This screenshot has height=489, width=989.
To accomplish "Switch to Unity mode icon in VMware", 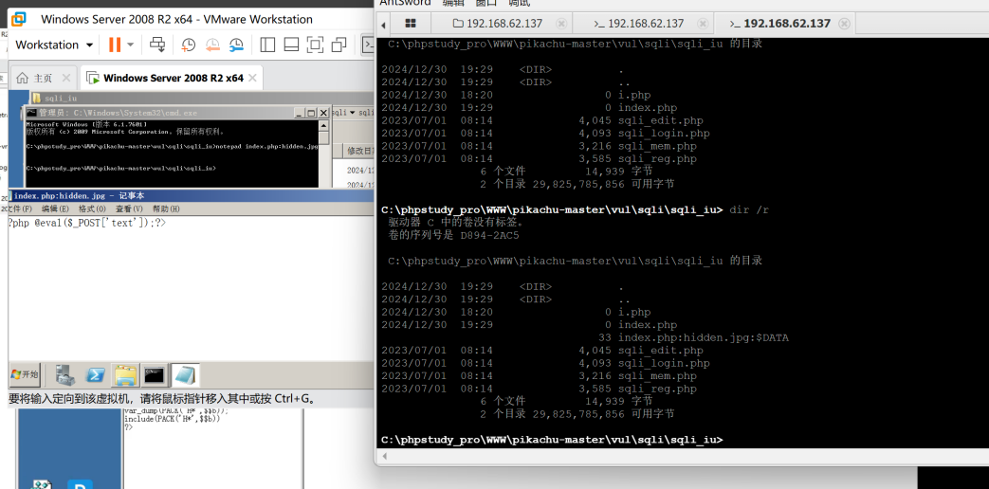I will pos(339,45).
